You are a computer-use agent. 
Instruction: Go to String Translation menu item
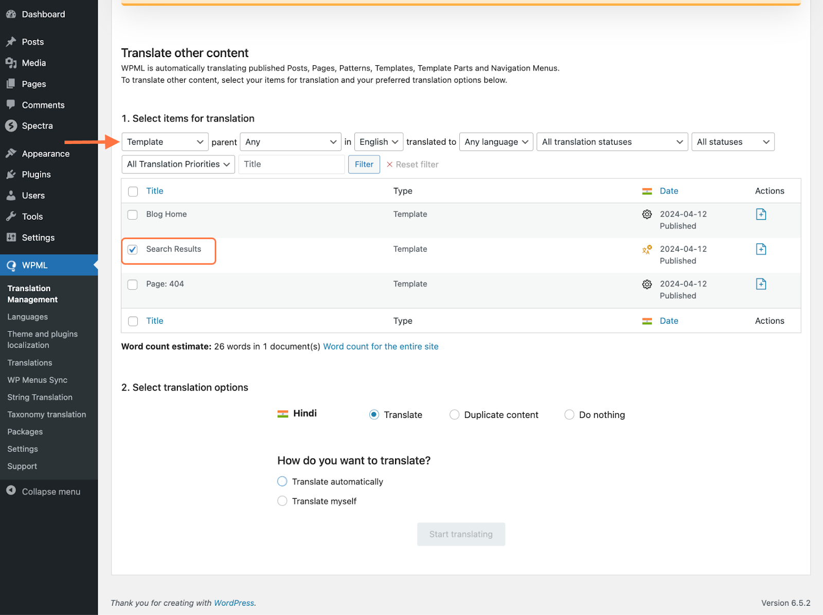pyautogui.click(x=40, y=397)
